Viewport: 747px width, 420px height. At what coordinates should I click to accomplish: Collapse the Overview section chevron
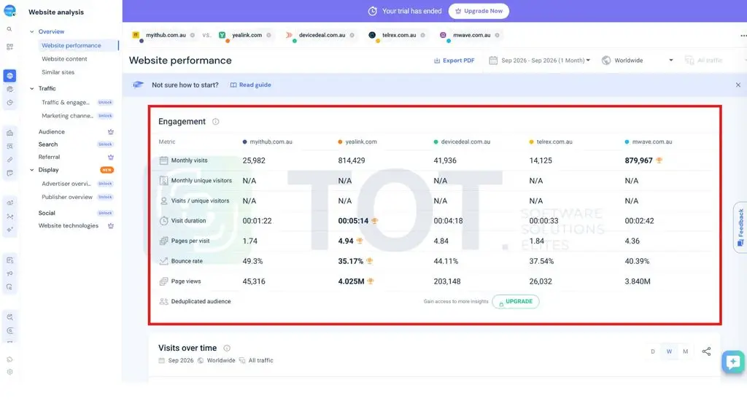[32, 32]
